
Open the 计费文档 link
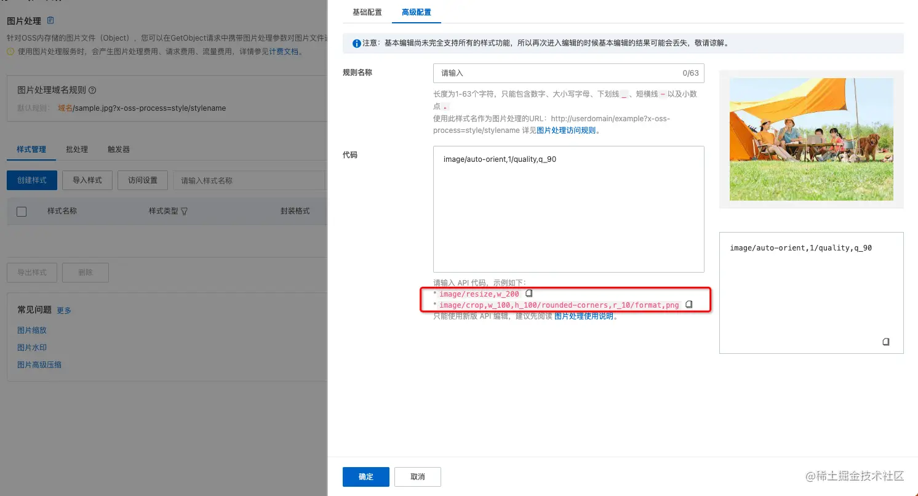284,52
